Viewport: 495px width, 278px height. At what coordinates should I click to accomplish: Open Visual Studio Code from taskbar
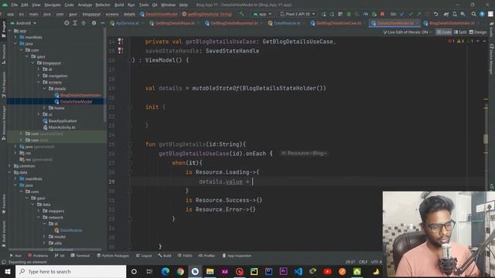[298, 271]
